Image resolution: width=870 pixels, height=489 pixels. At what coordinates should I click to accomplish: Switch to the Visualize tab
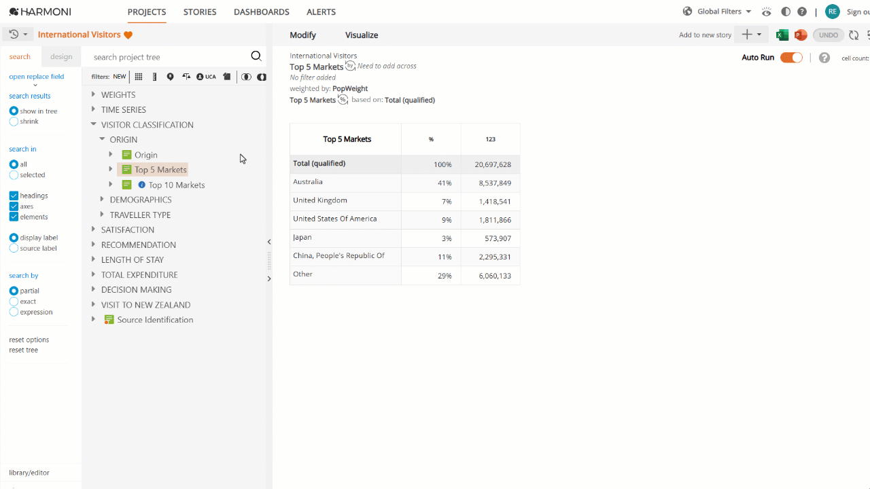point(362,35)
